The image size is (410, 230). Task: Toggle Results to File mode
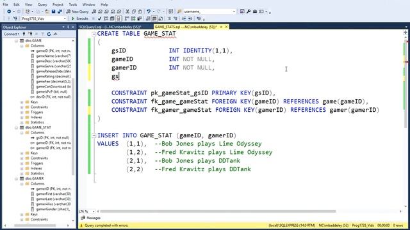pos(161,19)
